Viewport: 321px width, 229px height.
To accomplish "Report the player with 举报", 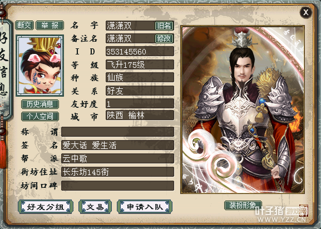I will tap(50, 26).
